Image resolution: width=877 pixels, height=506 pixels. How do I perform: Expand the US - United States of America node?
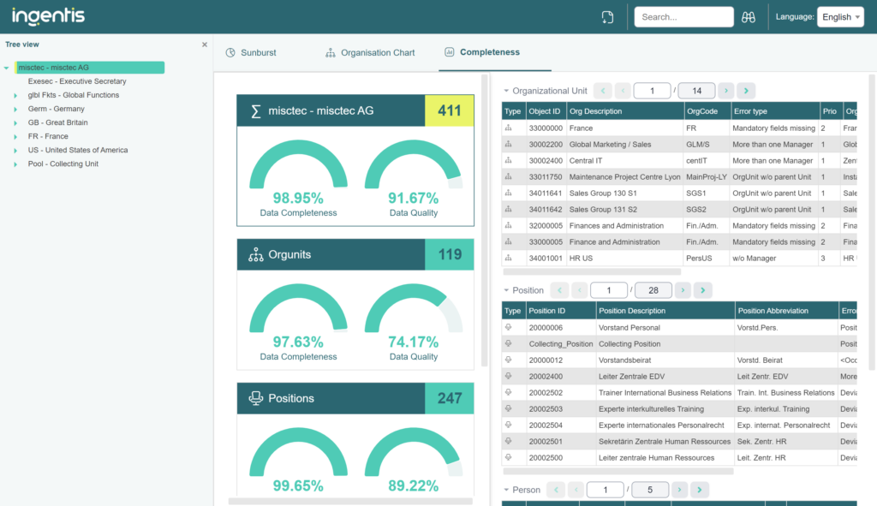tap(15, 151)
